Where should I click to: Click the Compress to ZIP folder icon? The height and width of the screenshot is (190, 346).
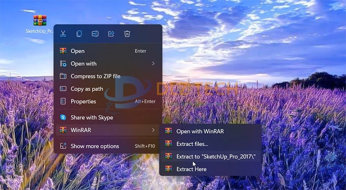pos(63,76)
